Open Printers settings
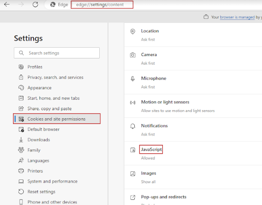 click(x=35, y=171)
